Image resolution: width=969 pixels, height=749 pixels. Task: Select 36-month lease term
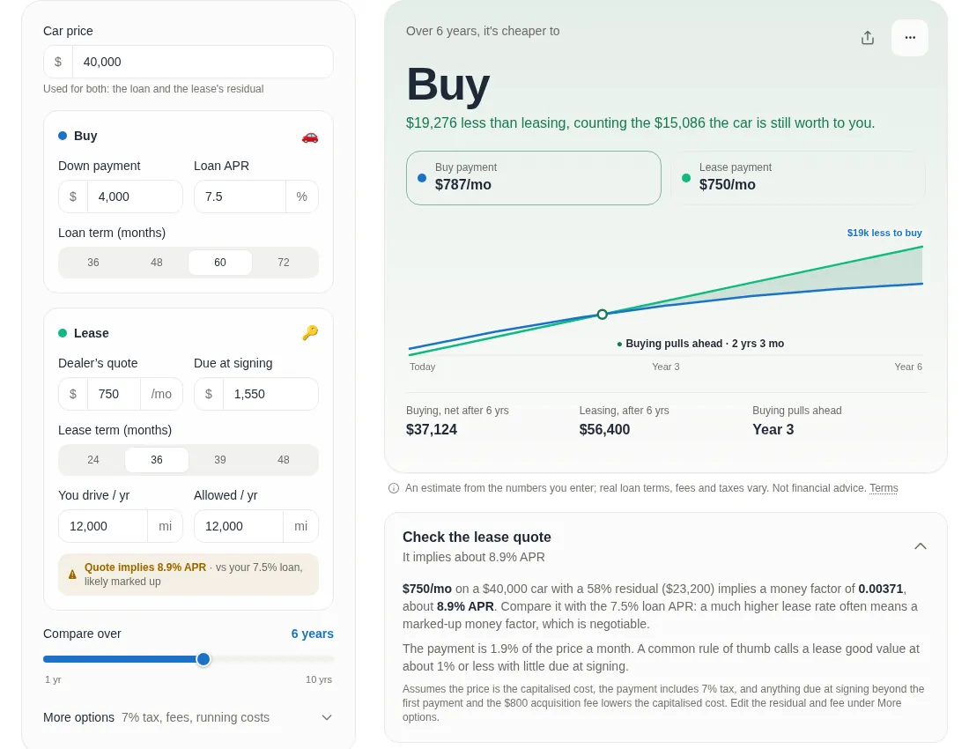click(x=156, y=460)
